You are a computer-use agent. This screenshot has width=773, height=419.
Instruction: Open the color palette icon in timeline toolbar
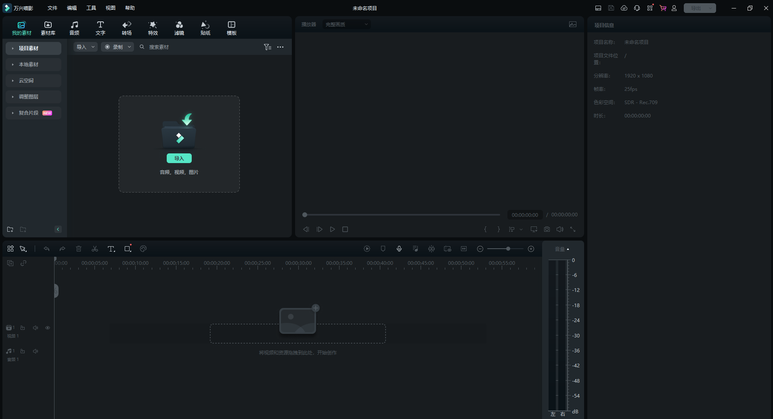click(143, 249)
